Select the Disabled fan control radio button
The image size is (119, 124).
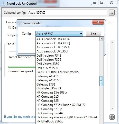coord(10,27)
